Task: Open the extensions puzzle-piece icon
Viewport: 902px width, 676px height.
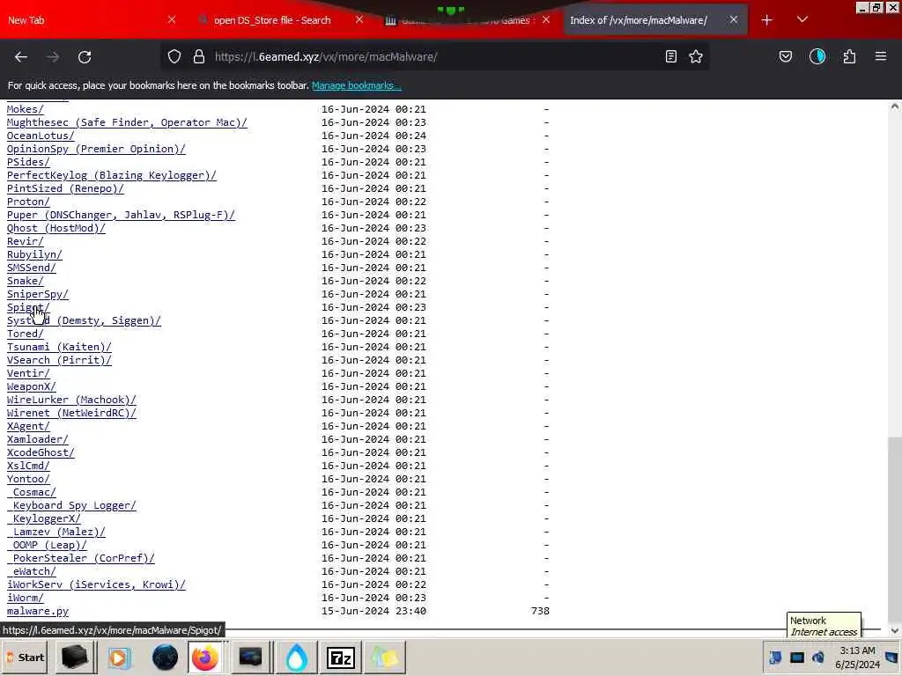Action: [x=849, y=56]
